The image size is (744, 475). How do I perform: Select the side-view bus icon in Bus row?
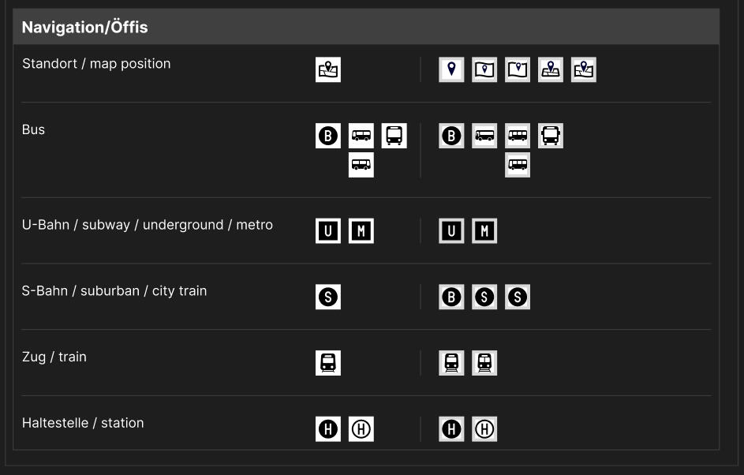(361, 135)
